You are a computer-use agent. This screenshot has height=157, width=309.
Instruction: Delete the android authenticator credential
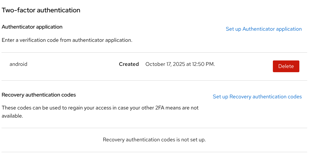(286, 66)
